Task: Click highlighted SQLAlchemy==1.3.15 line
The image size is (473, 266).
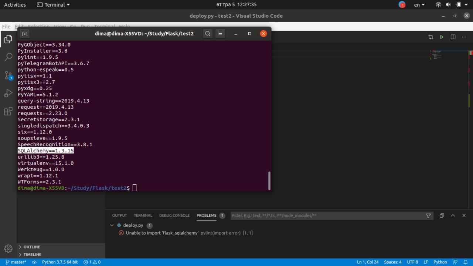Action: coord(46,151)
